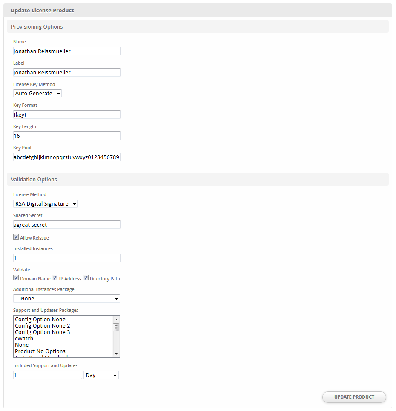Image resolution: width=396 pixels, height=411 pixels.
Task: Disable IP Address validation checkbox
Action: click(55, 278)
